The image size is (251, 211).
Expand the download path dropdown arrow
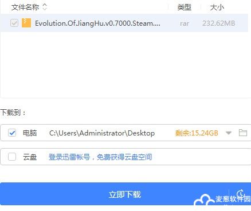229,133
